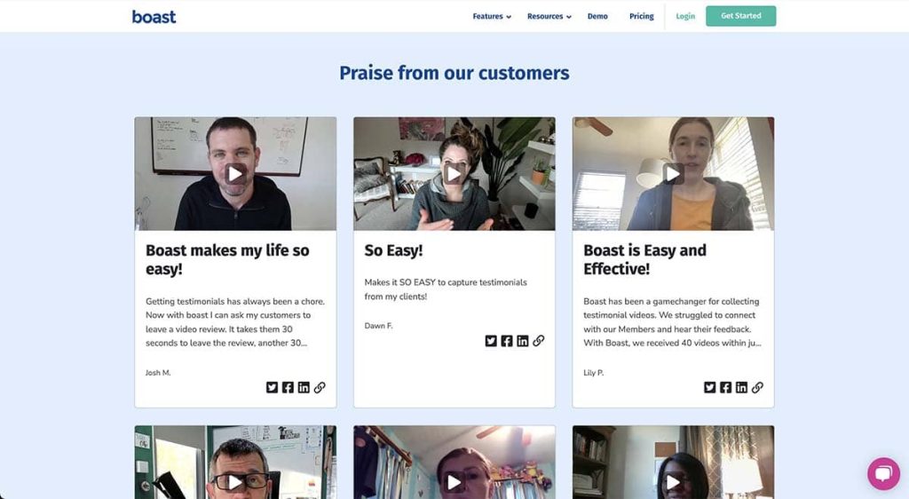Click the boast logo
Viewport: 909px width, 499px height.
(154, 17)
